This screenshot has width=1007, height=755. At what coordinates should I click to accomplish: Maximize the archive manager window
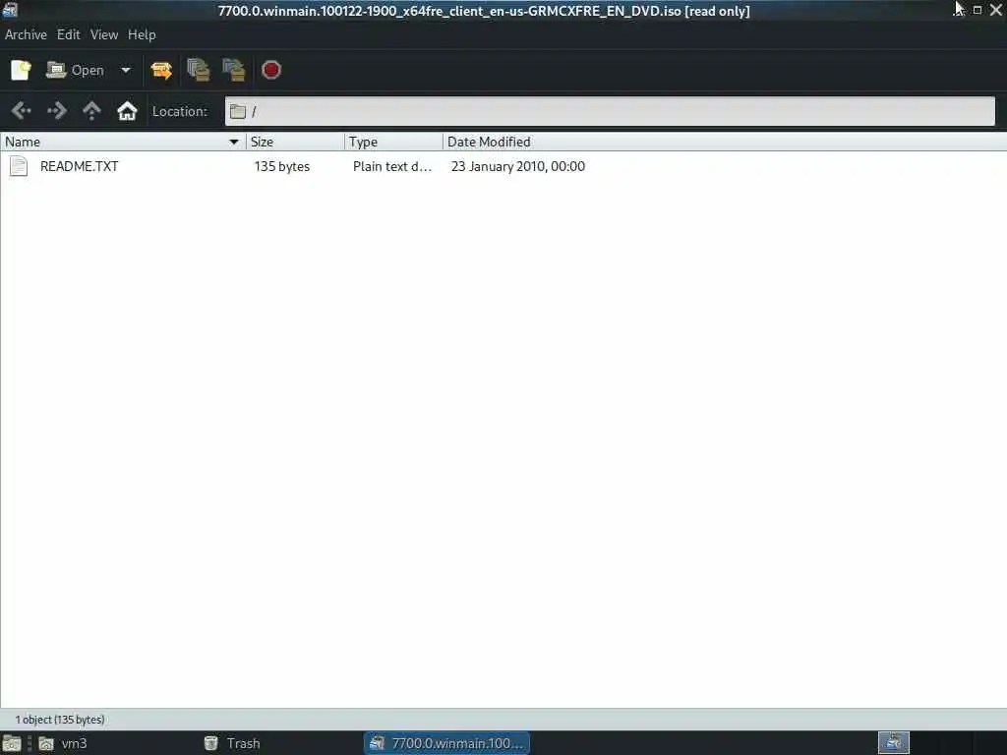pyautogui.click(x=977, y=10)
